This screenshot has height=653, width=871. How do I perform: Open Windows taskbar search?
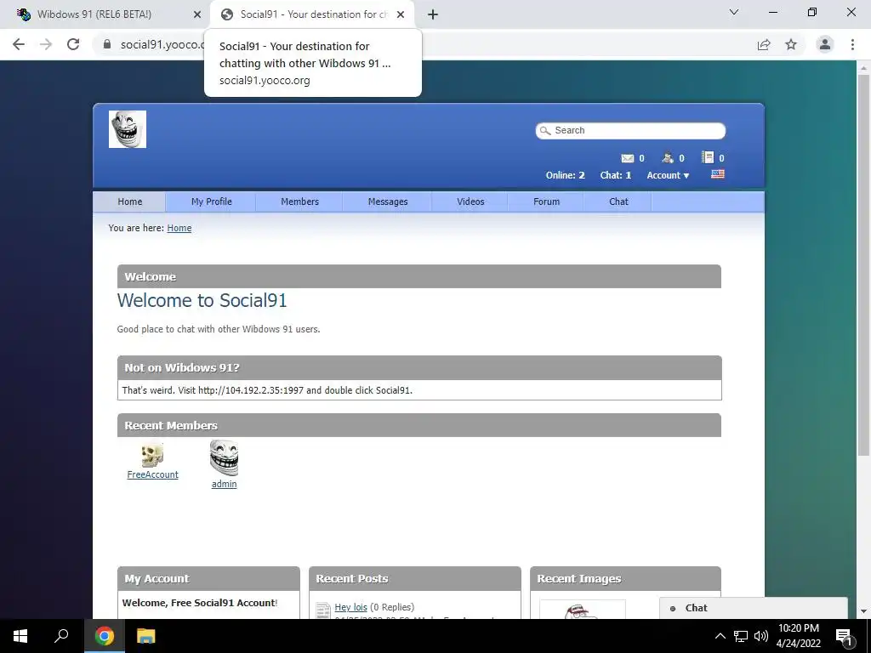[x=61, y=636]
